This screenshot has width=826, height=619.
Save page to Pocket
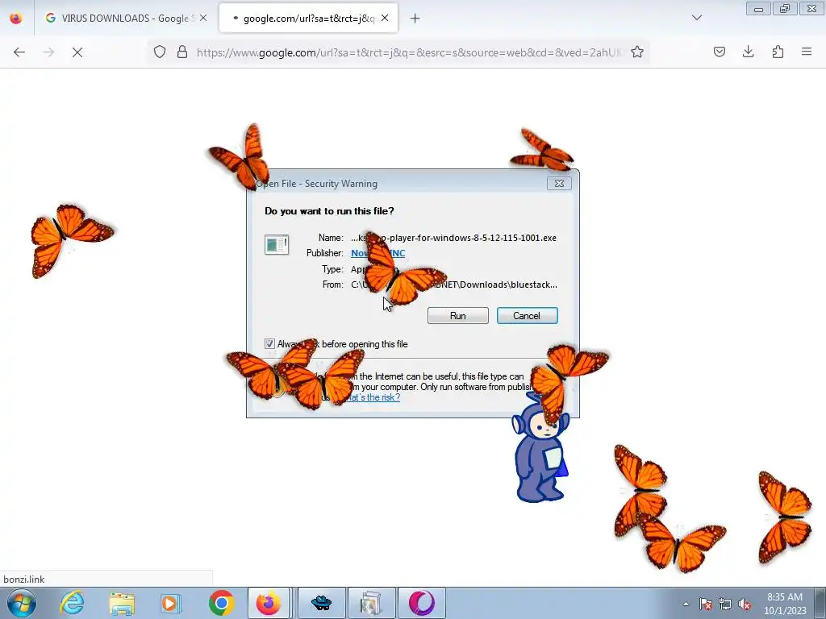719,52
